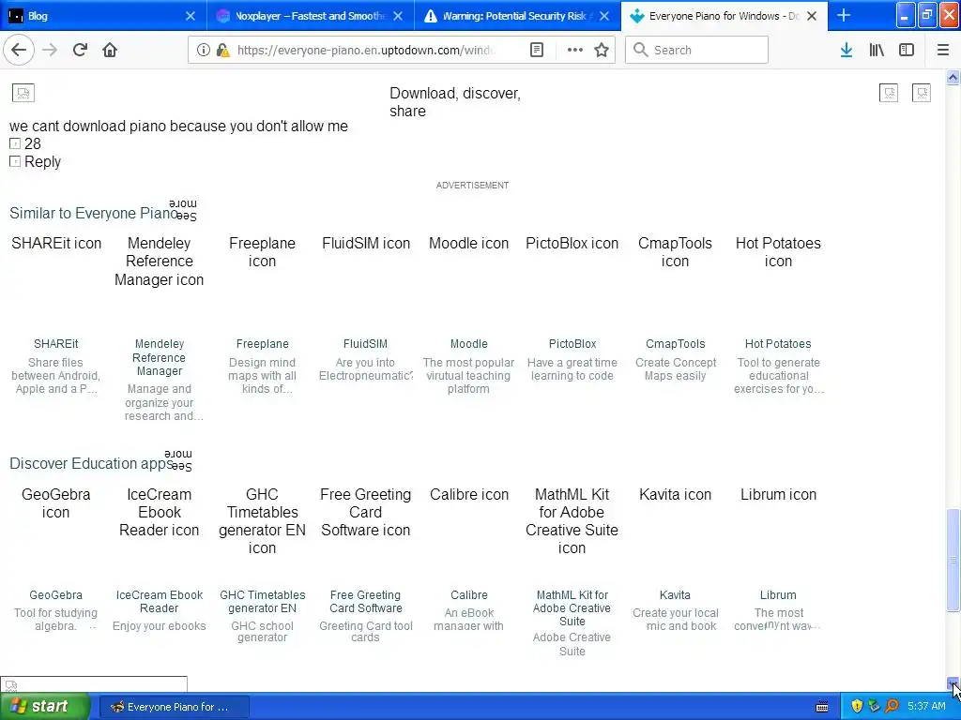Open the PictoBlox icon thumbnail
Screen dimensions: 961x720
572,243
